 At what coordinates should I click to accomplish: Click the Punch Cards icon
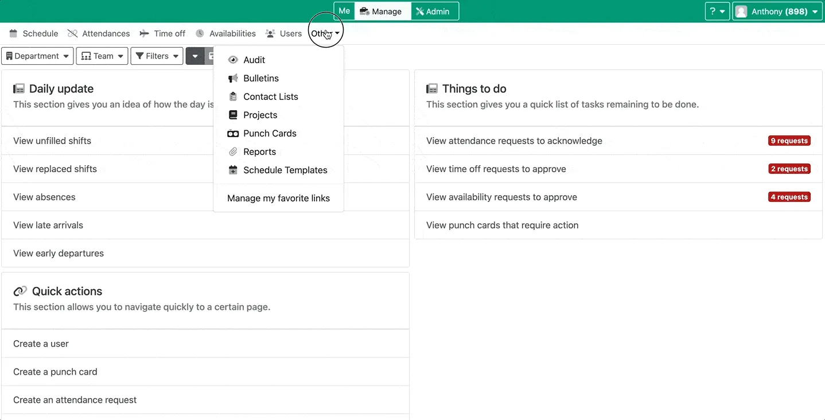tap(233, 133)
